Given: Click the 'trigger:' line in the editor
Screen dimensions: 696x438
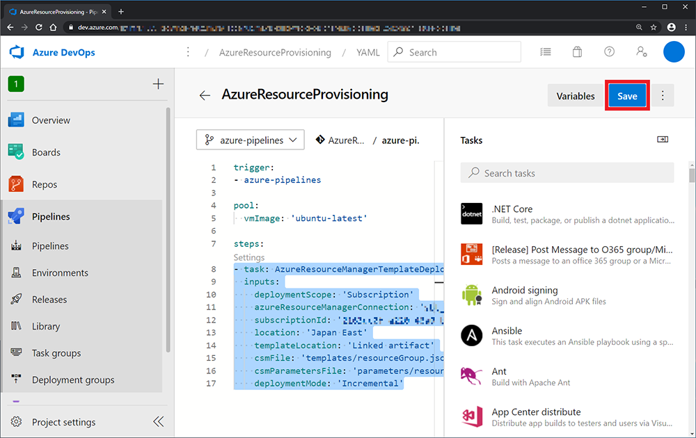Looking at the screenshot, I should tap(254, 168).
